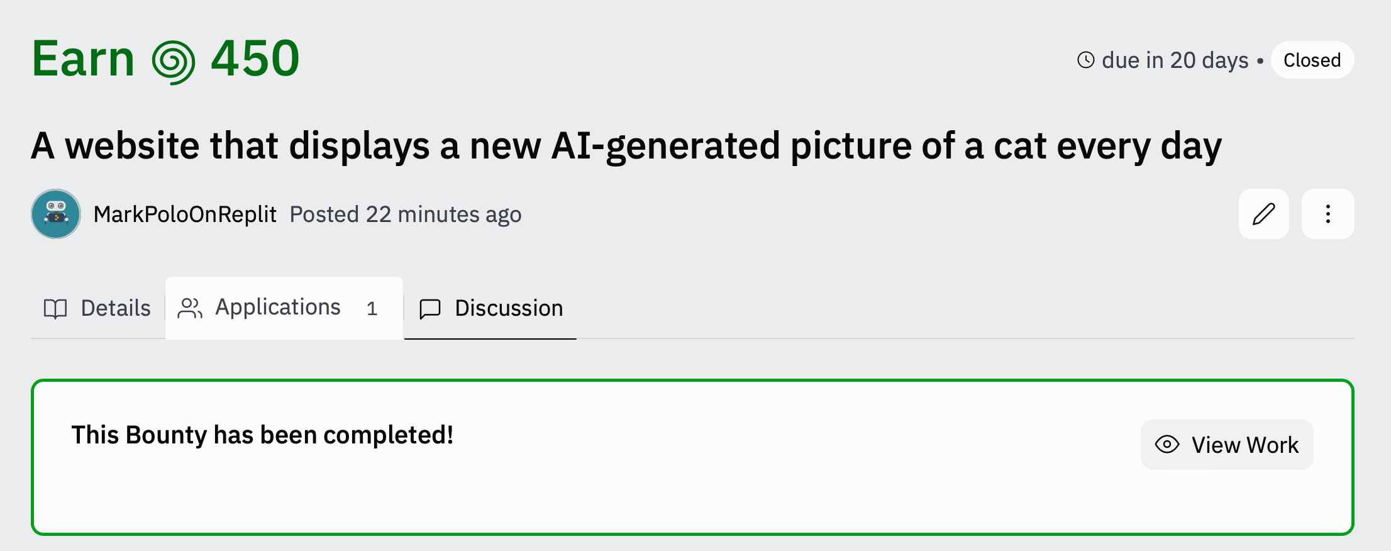Open the three-dot more options menu
Screen dimensions: 1391x551
click(x=1327, y=214)
